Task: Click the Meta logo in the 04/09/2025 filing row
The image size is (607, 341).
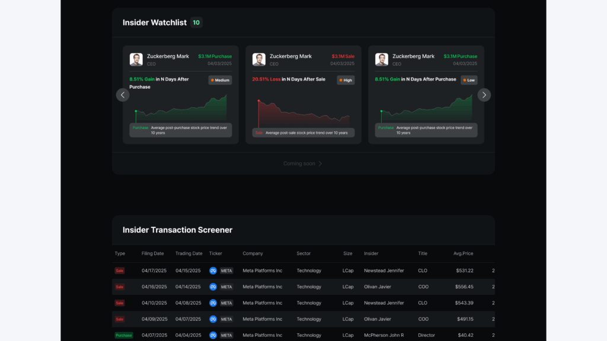Action: [213, 319]
